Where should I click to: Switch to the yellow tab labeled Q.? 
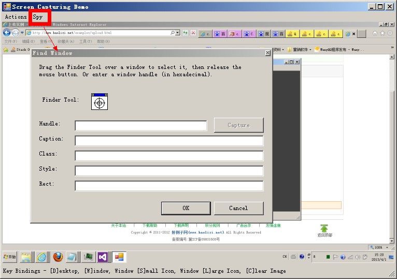tap(293, 34)
